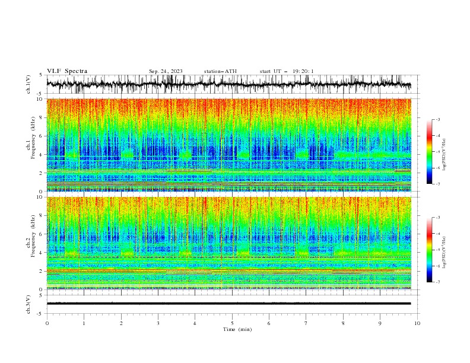Click the "3" tick on the time axis
The image size is (470, 363).
[x=158, y=323]
